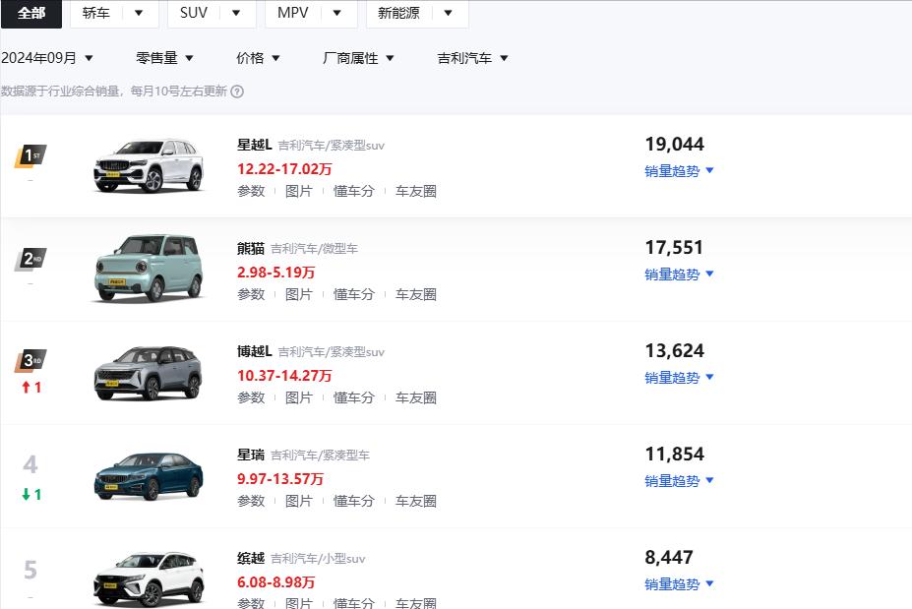Click the help question-mark icon by data source note
Image resolution: width=912 pixels, height=609 pixels.
[x=237, y=91]
